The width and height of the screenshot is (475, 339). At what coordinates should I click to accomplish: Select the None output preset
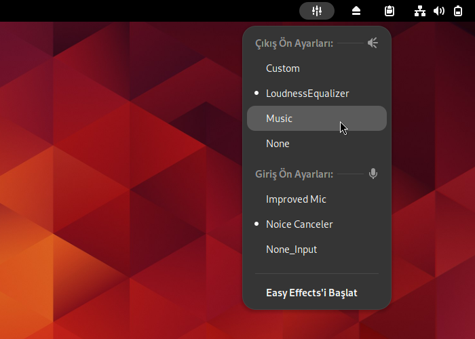[317, 144]
